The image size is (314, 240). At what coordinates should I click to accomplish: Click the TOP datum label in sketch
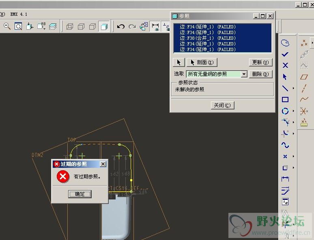tap(72, 140)
